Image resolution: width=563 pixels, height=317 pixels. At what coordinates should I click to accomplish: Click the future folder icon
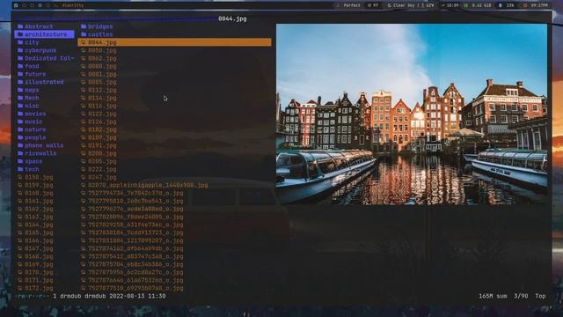pyautogui.click(x=20, y=74)
